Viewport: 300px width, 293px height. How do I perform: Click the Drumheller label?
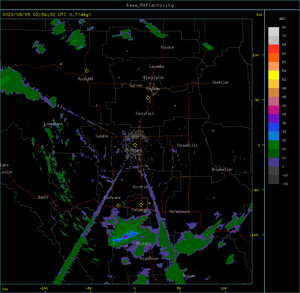(x=222, y=169)
